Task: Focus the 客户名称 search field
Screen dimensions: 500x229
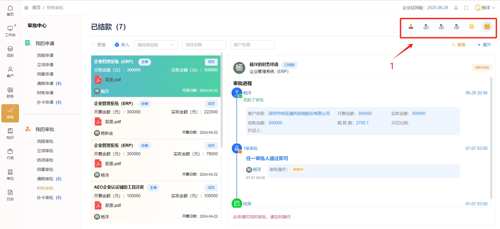Action: [252, 45]
